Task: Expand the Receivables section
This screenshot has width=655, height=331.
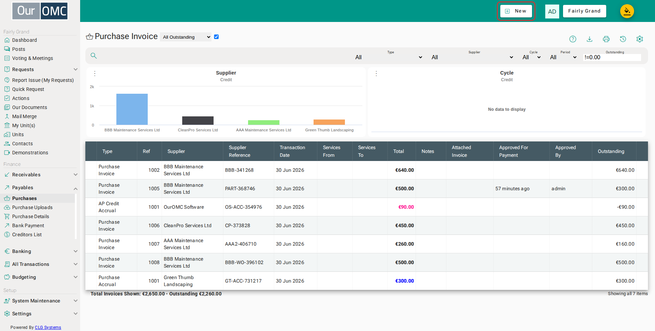Action: pos(40,175)
